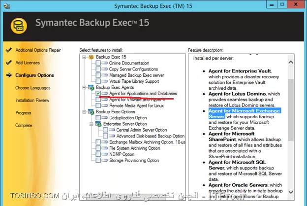Go to the Progress step
This screenshot has width=307, height=206.
pos(23,113)
